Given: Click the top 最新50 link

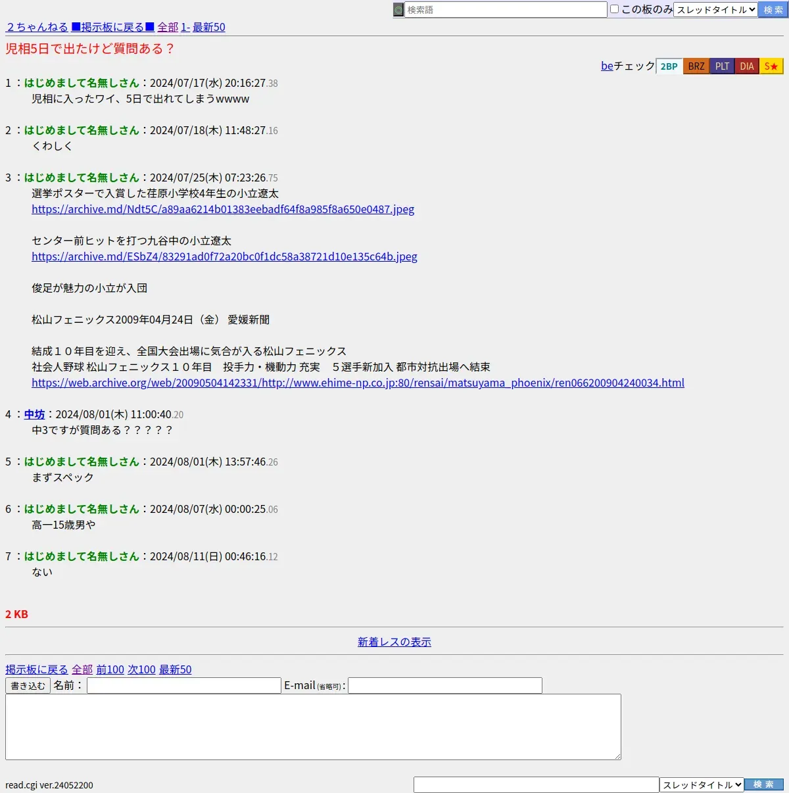Looking at the screenshot, I should pyautogui.click(x=209, y=27).
